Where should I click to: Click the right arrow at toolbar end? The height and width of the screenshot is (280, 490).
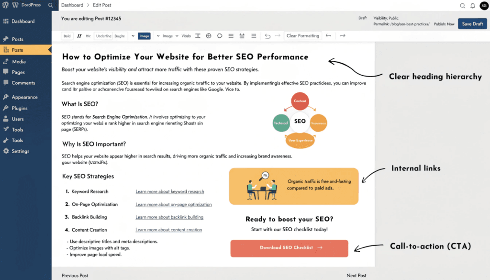point(343,35)
